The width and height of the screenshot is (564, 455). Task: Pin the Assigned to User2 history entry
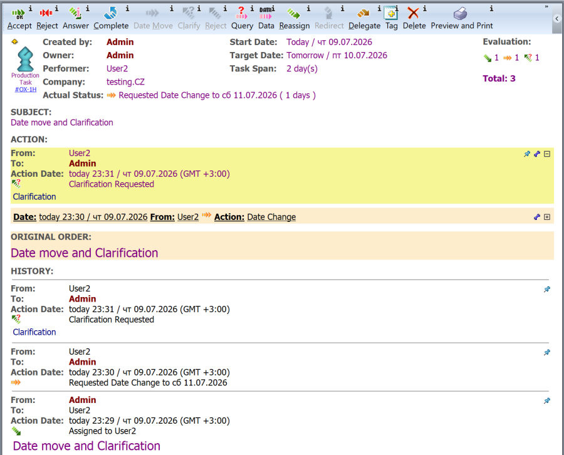pyautogui.click(x=546, y=400)
